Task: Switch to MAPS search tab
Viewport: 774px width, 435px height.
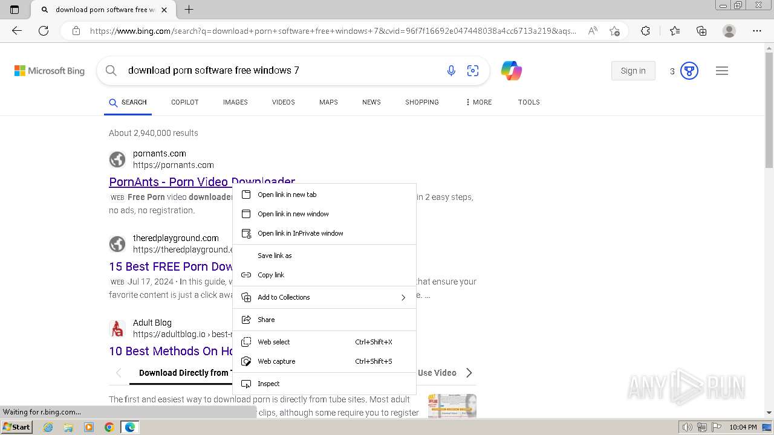Action: tap(328, 102)
